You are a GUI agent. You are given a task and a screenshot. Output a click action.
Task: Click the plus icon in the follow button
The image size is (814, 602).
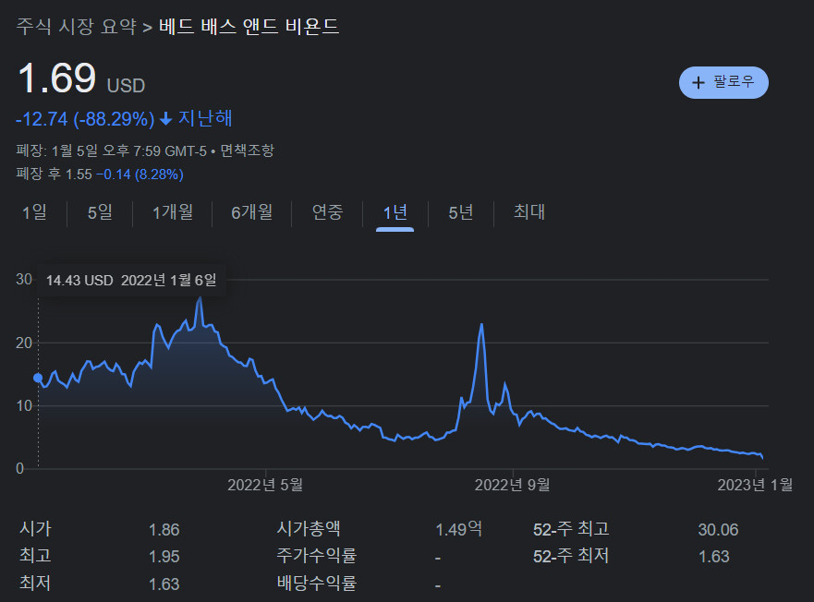(699, 82)
